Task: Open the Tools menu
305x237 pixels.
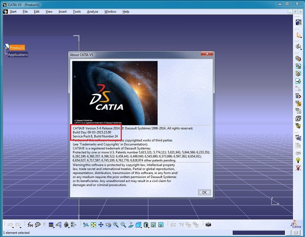Action: click(x=77, y=12)
